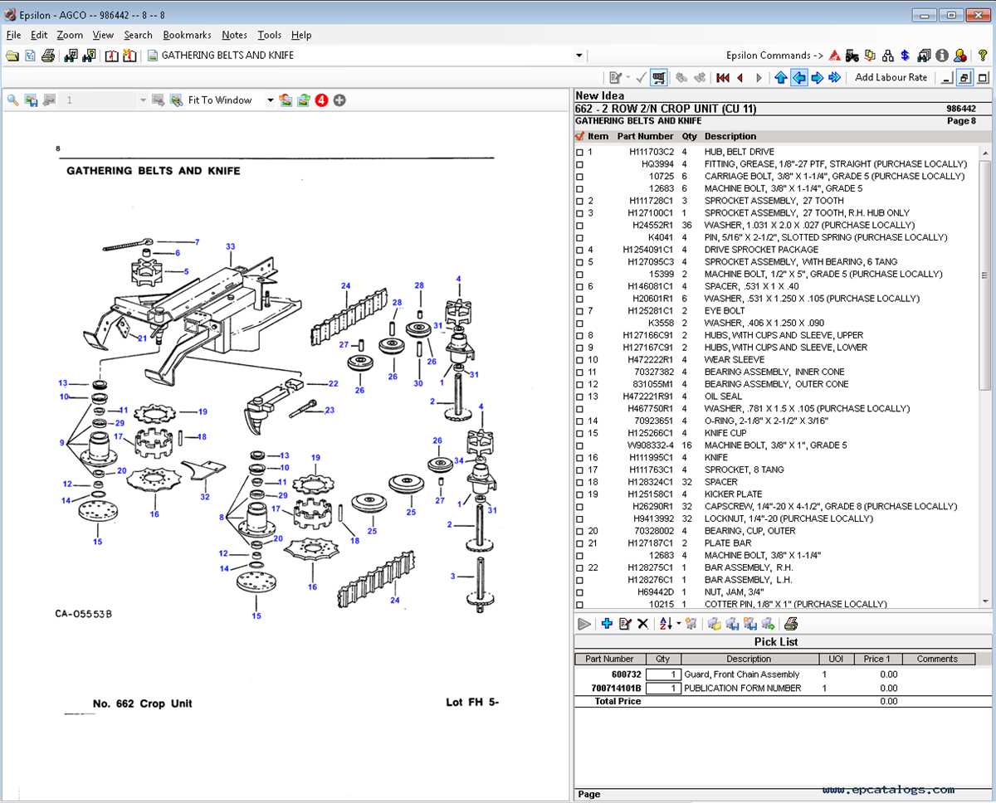996x803 pixels.
Task: Open the Fit To Window zoom dropdown
Action: (270, 100)
